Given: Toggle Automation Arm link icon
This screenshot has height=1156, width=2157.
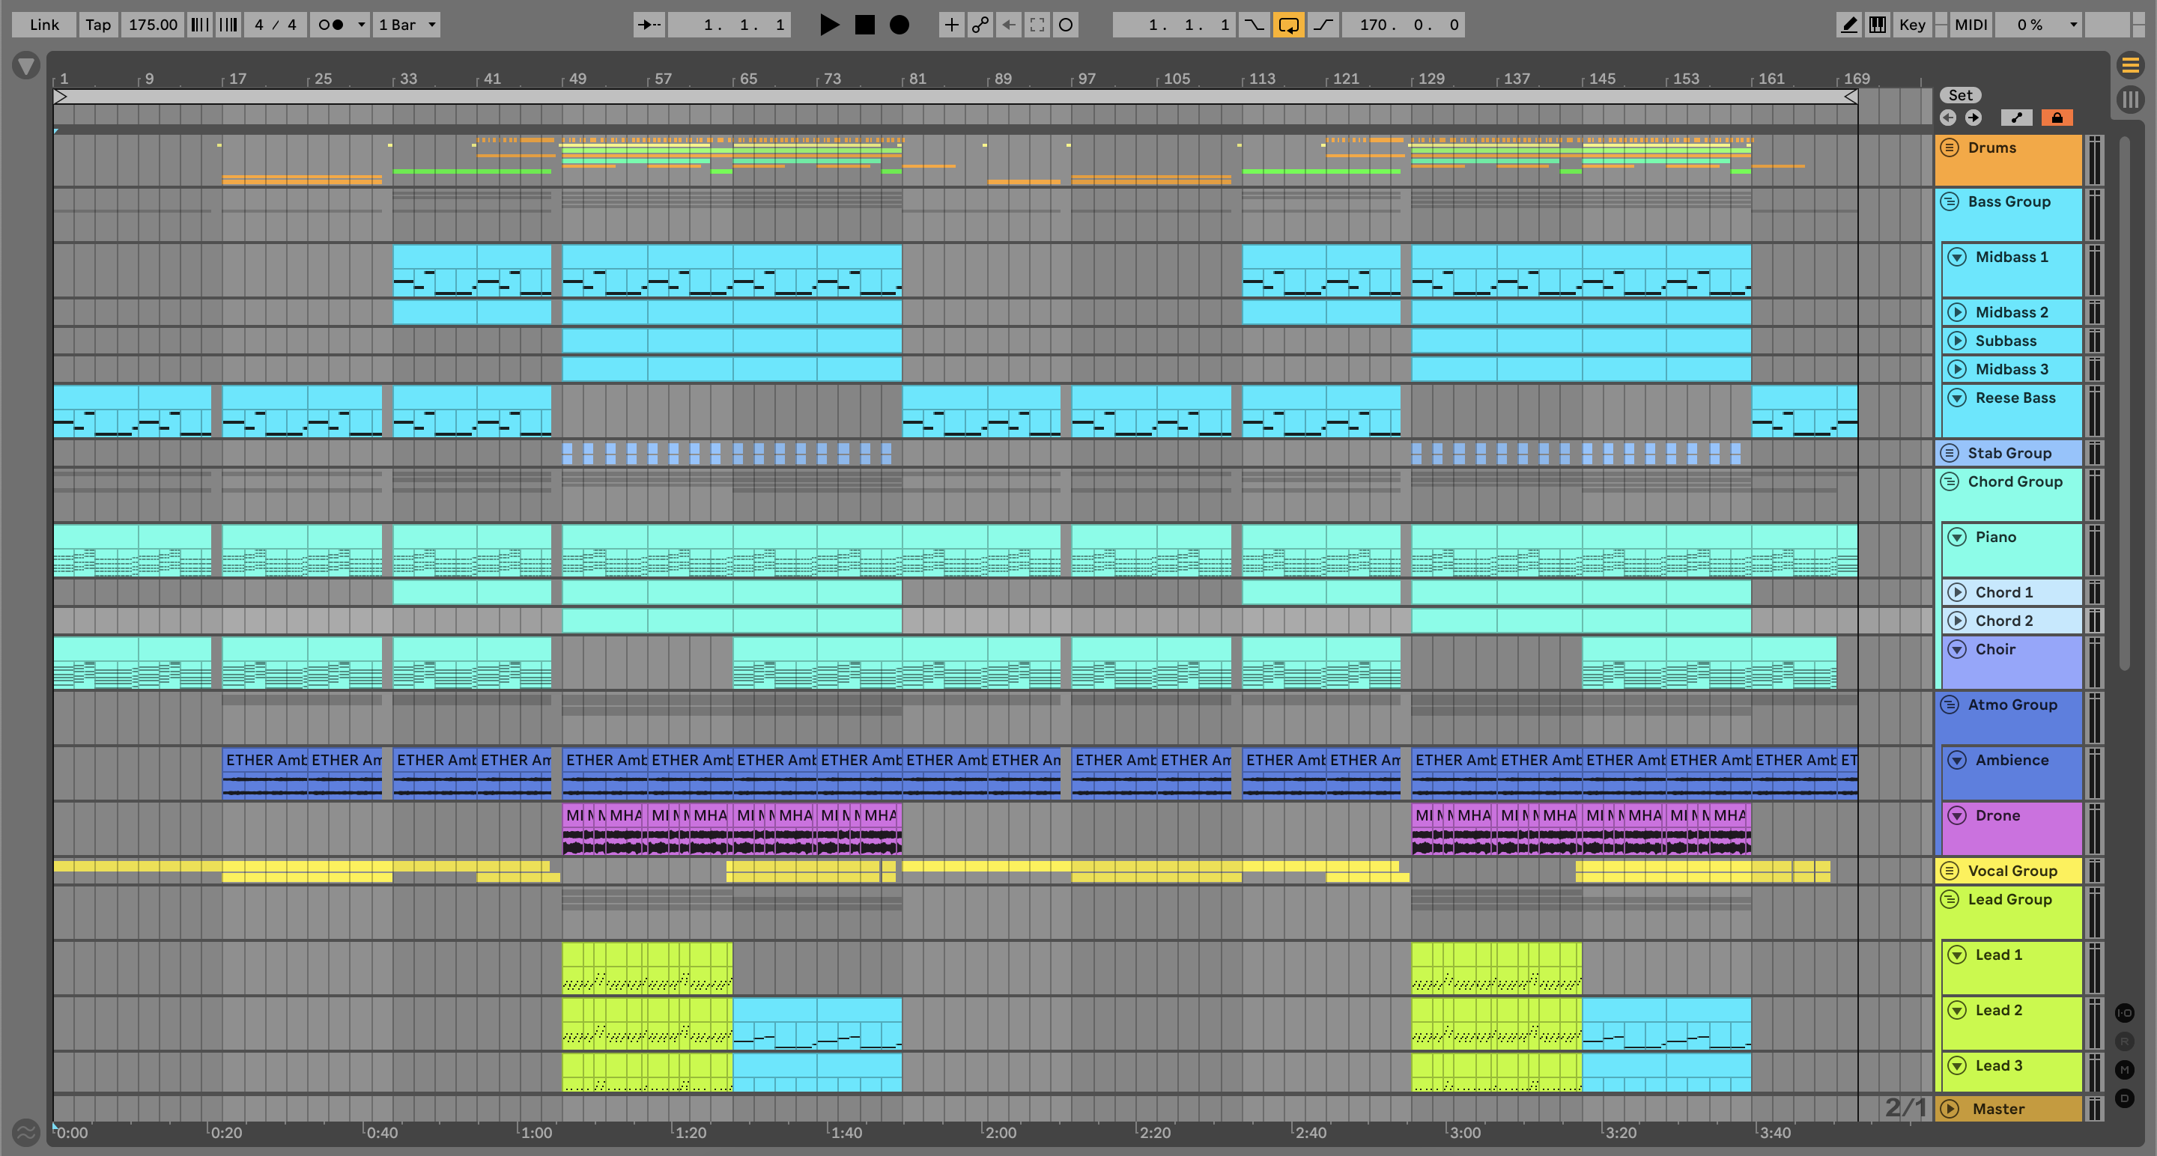Looking at the screenshot, I should click(x=980, y=25).
